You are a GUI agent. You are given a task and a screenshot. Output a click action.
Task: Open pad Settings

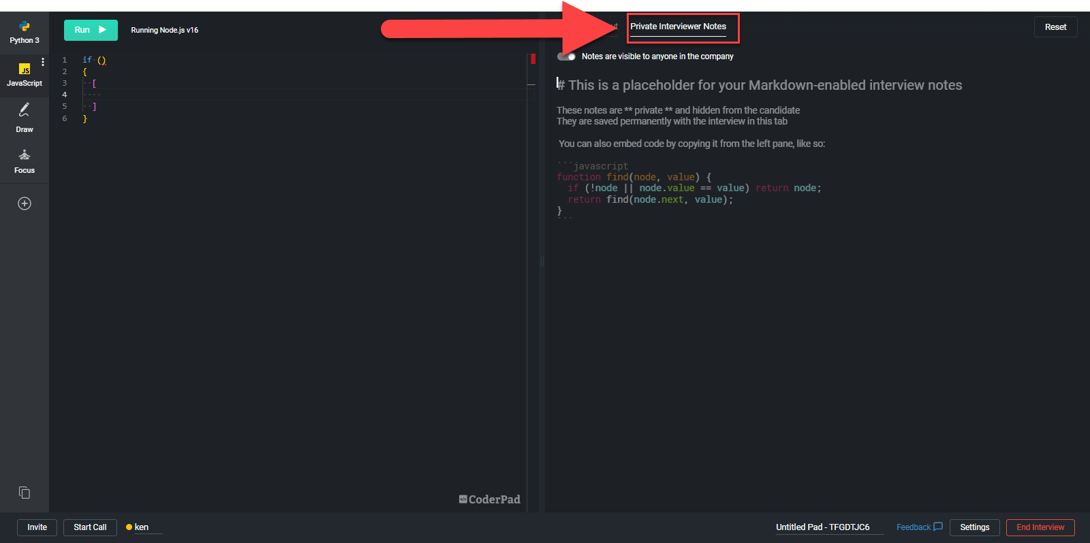(975, 527)
